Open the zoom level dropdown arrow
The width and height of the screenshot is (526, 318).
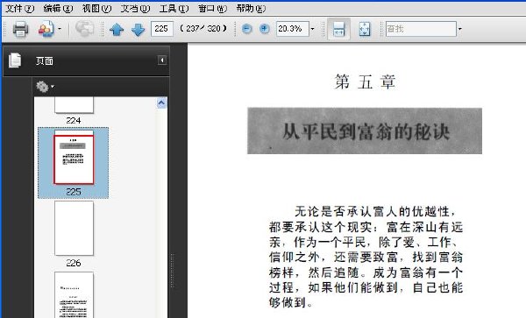coord(312,29)
